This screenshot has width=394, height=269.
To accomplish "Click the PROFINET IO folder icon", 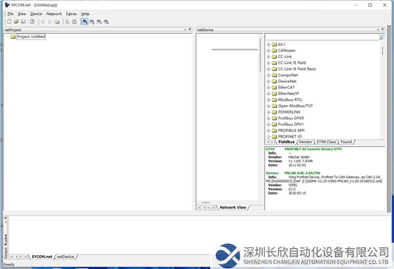I will click(x=274, y=136).
